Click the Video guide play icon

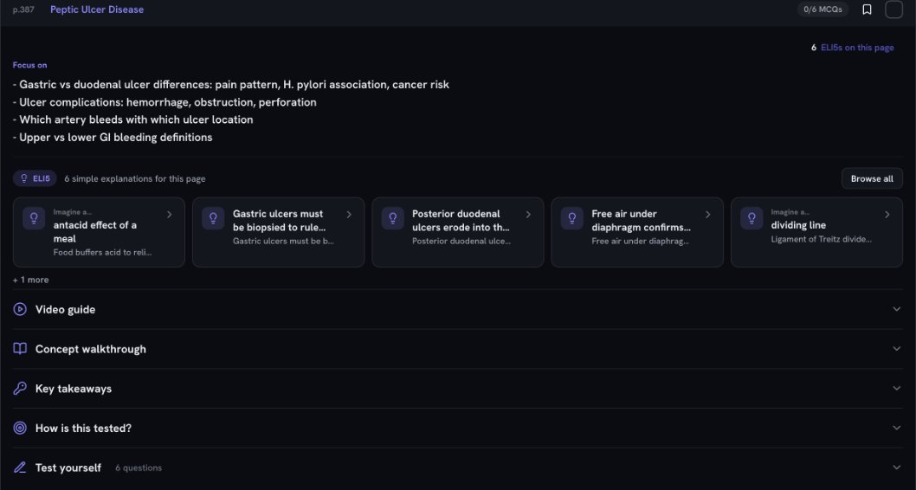click(20, 309)
